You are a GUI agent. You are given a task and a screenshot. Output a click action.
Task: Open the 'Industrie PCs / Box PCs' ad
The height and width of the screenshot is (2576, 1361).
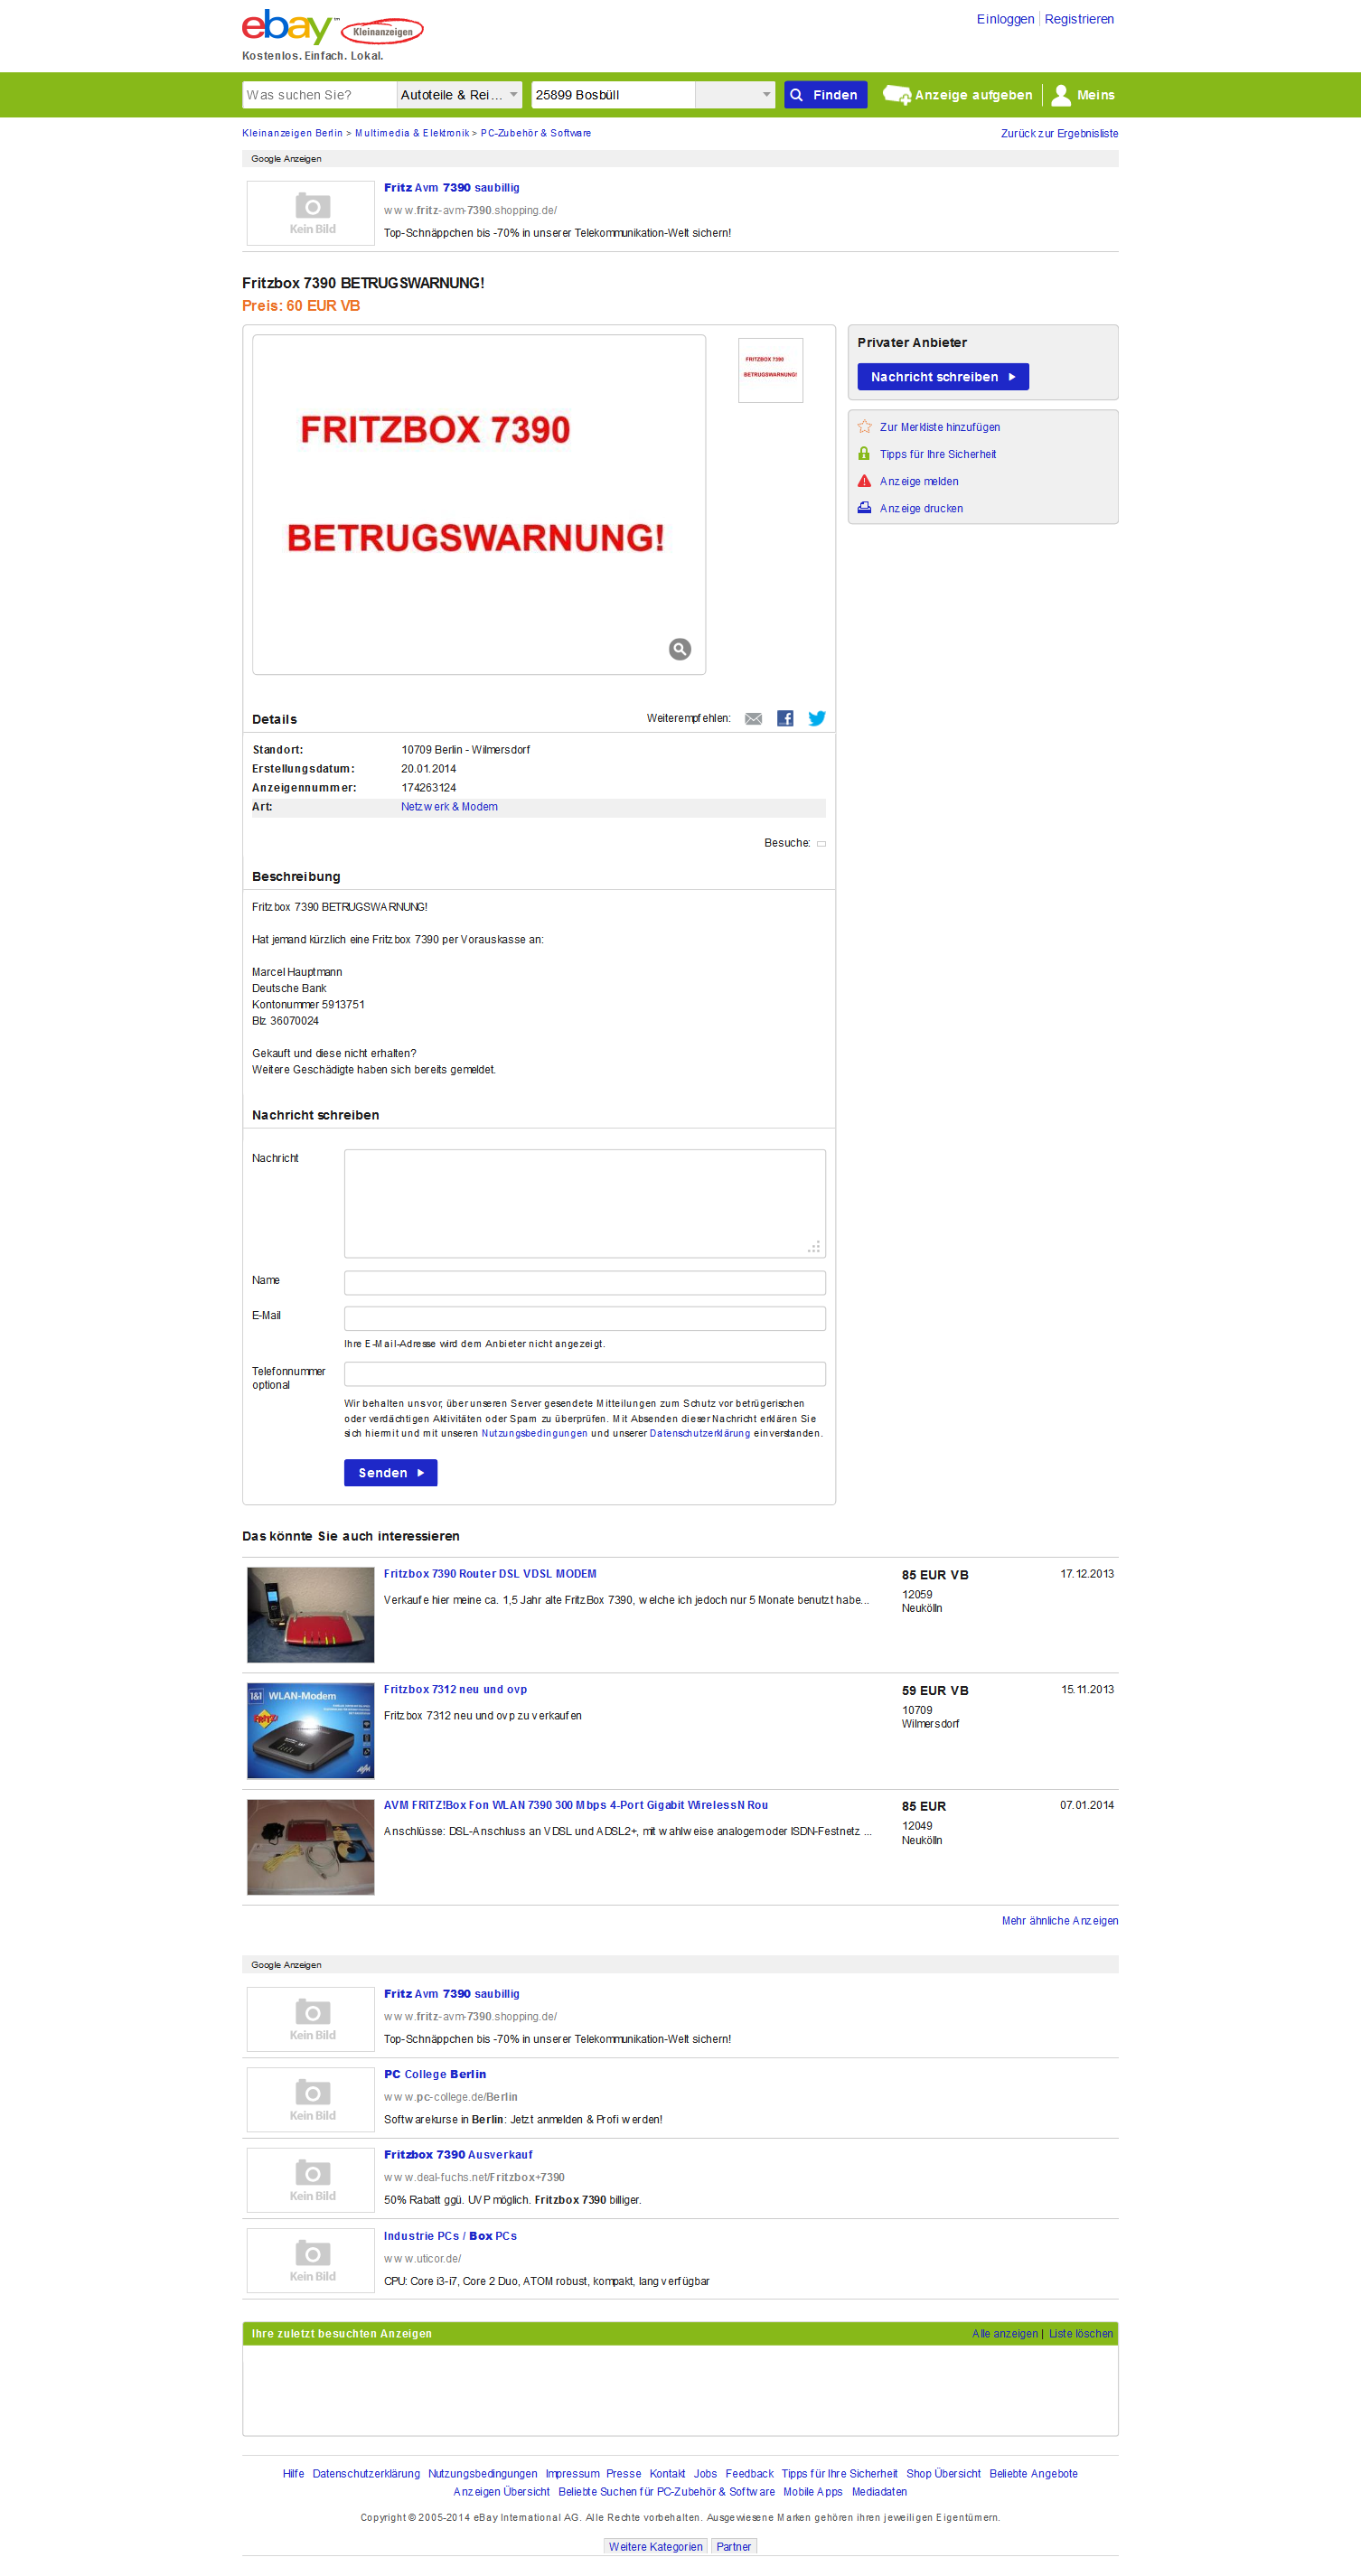click(450, 2236)
